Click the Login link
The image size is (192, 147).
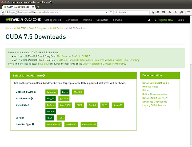pyautogui.click(x=181, y=20)
